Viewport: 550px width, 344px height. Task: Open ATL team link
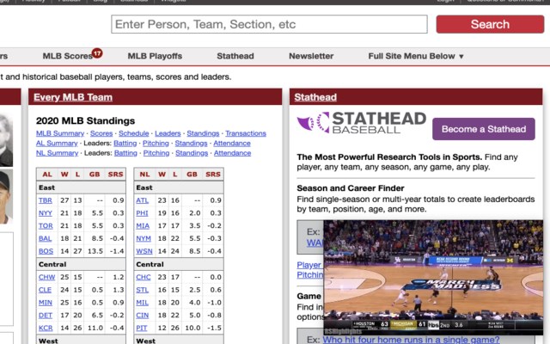[142, 200]
